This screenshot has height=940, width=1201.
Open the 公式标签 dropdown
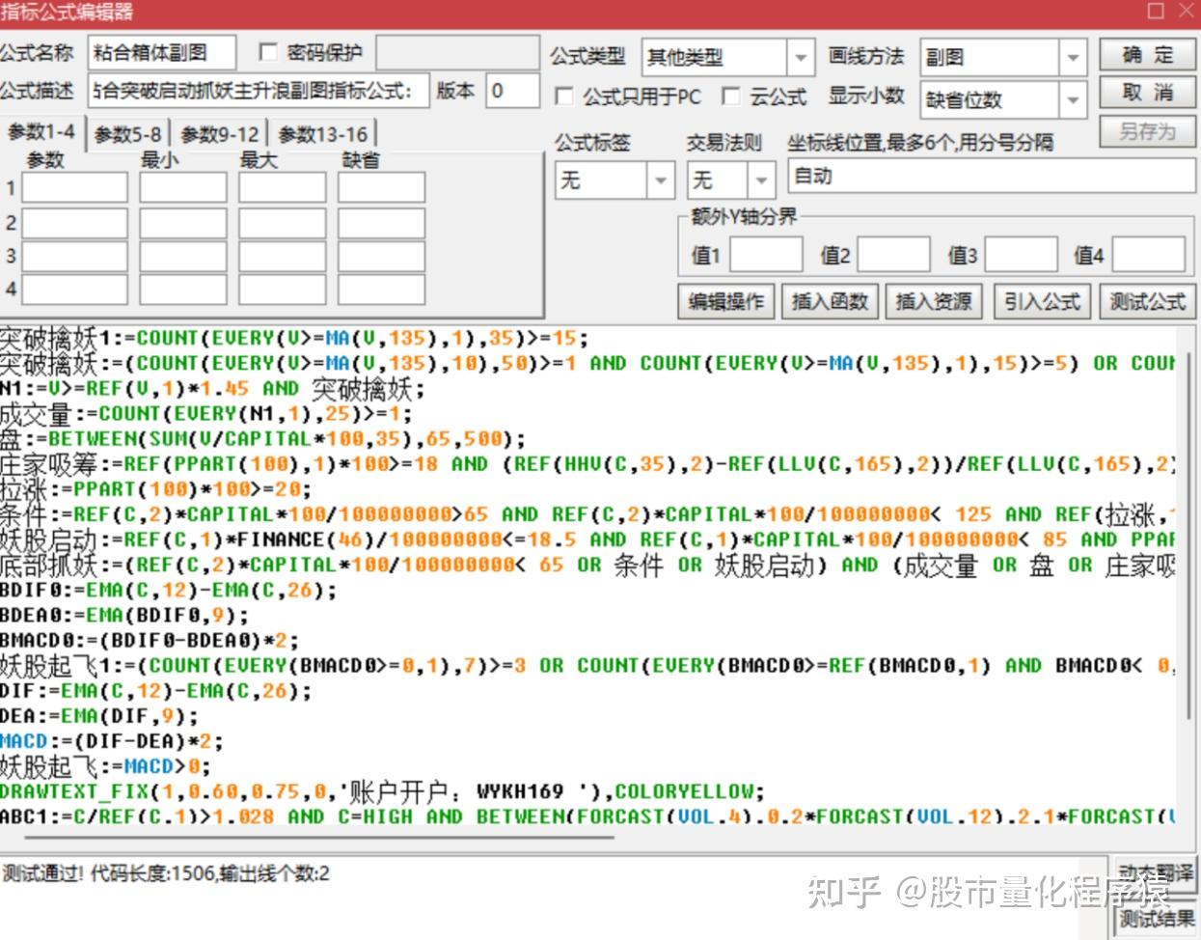(x=614, y=180)
